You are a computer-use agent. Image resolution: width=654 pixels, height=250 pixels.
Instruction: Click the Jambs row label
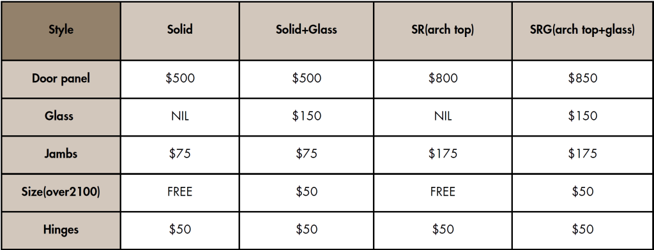click(x=61, y=154)
